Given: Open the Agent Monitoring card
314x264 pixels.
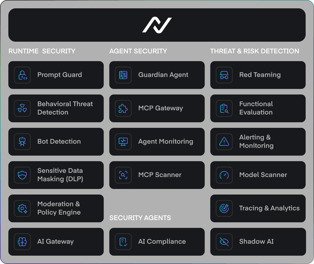Looking at the screenshot, I should pyautogui.click(x=157, y=142).
